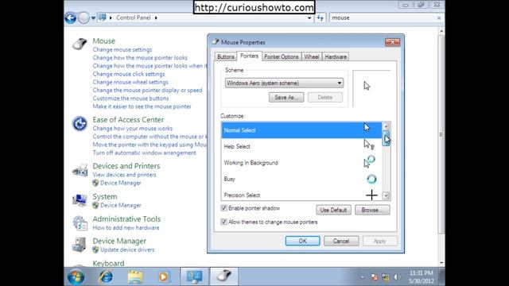Click the Normal Select pointer icon

[x=367, y=127]
